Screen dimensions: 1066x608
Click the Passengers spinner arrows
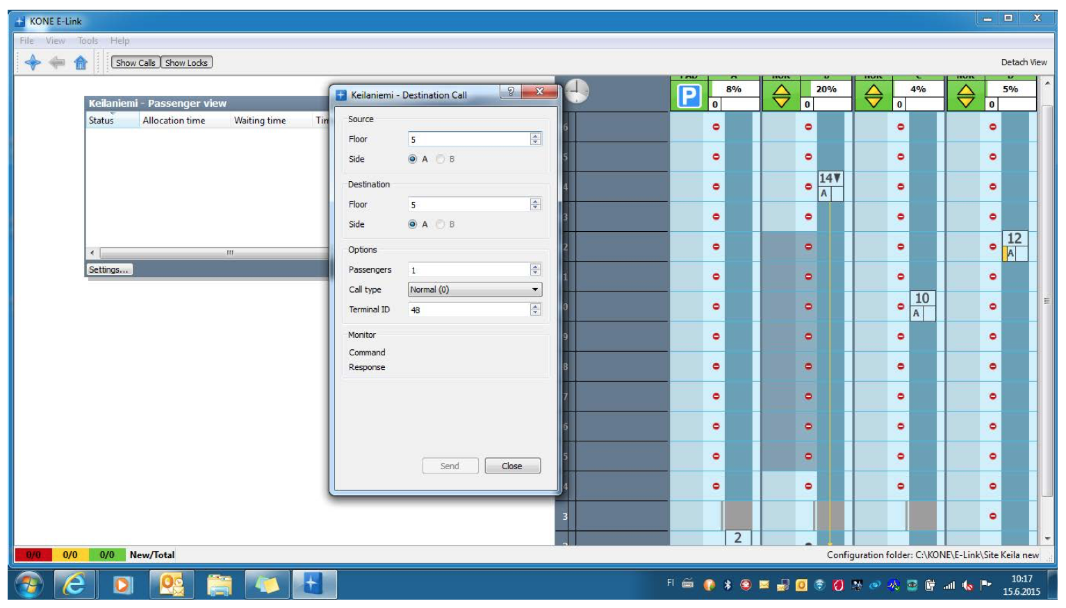535,269
